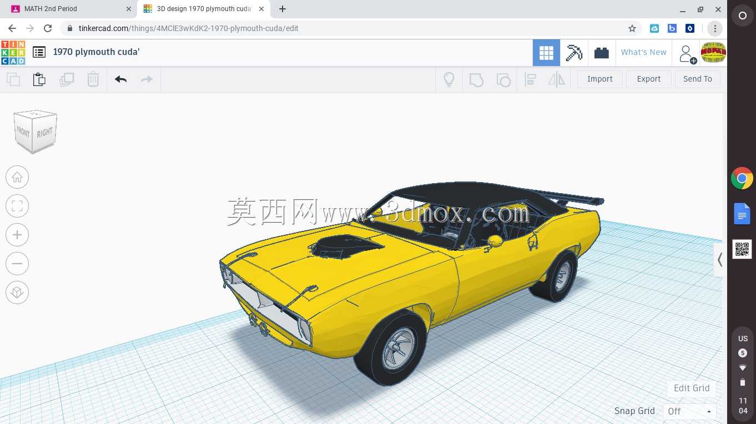Click the Align tool icon
This screenshot has height=424, width=756.
click(530, 79)
